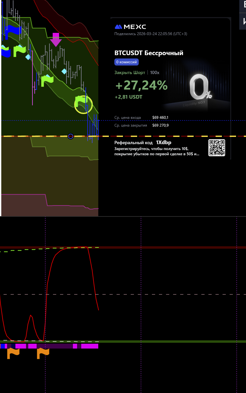Screen dimensions: 246x393
Task: Select the blue flag marker on chart
Action: coord(12,31)
